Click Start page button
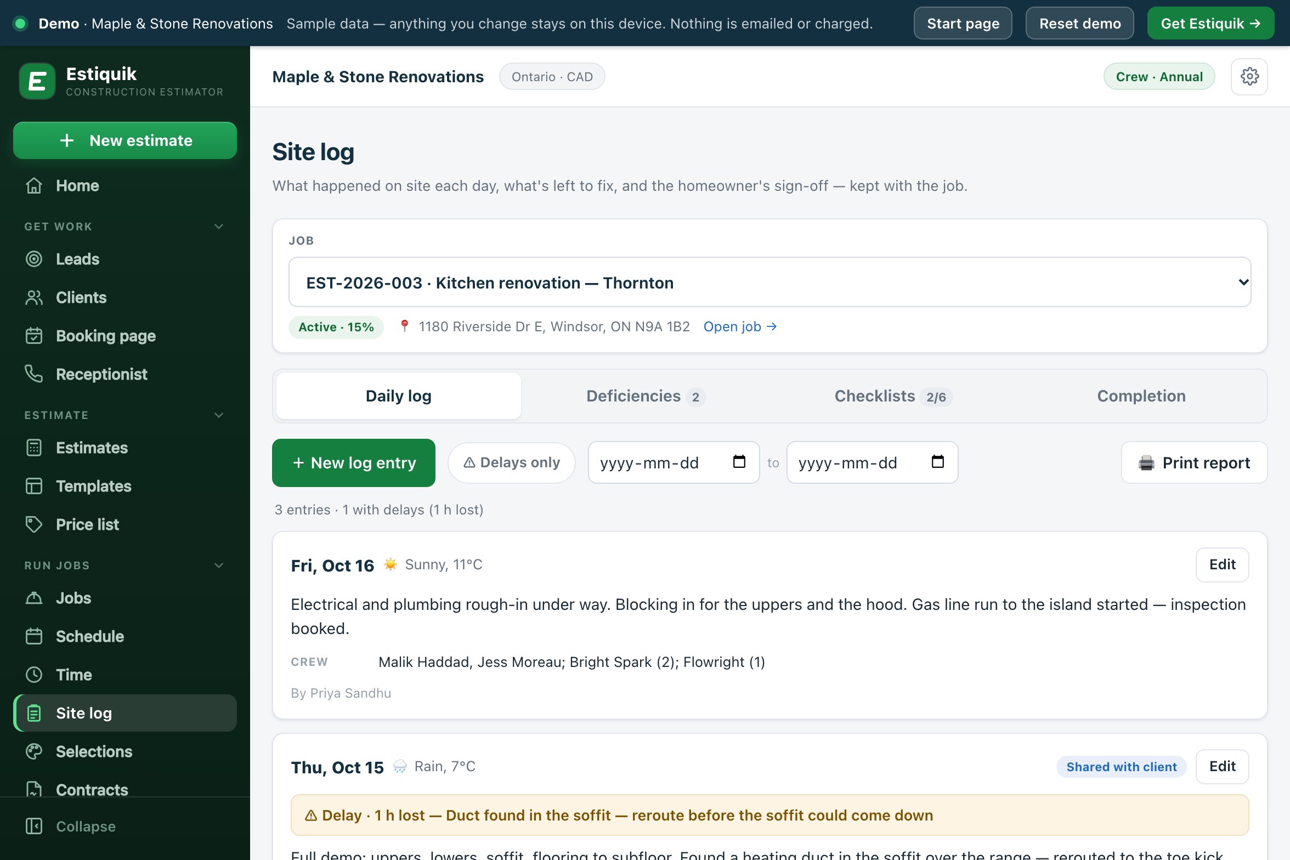 point(963,23)
